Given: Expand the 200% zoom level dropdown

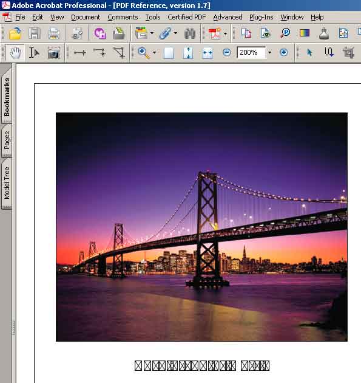Looking at the screenshot, I should pyautogui.click(x=269, y=52).
